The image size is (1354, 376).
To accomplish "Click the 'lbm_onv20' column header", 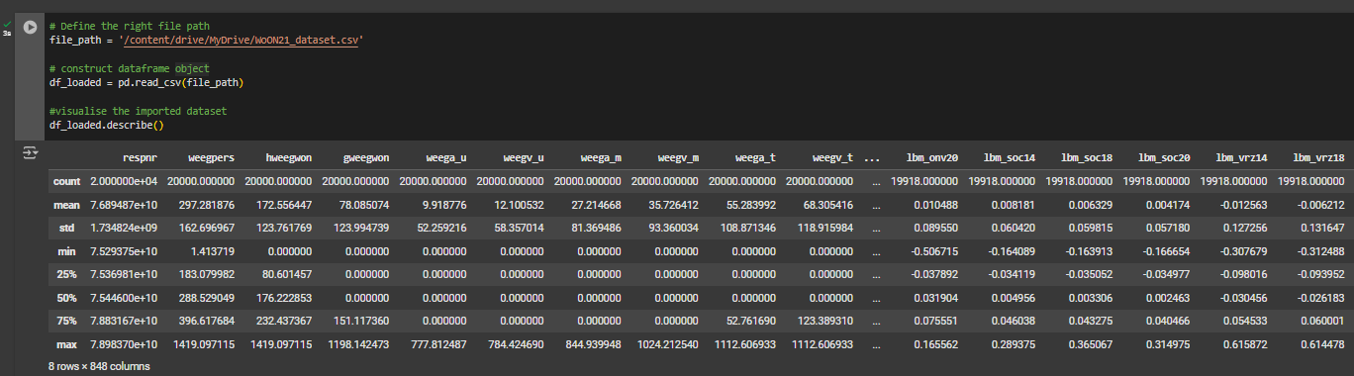I will pos(932,157).
